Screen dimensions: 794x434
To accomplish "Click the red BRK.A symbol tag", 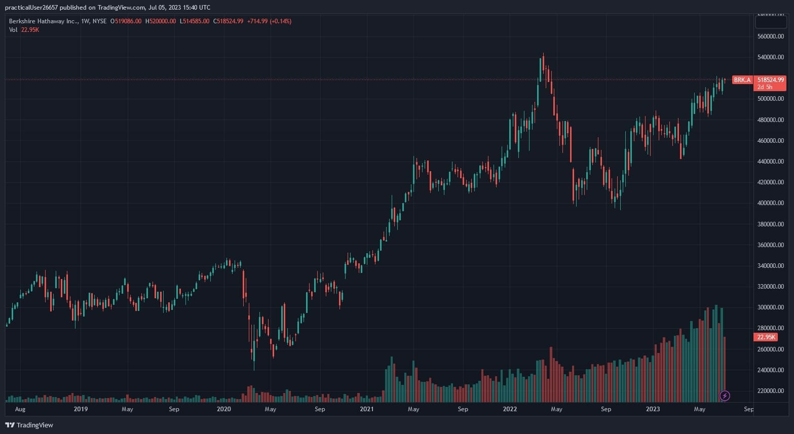I will (742, 80).
